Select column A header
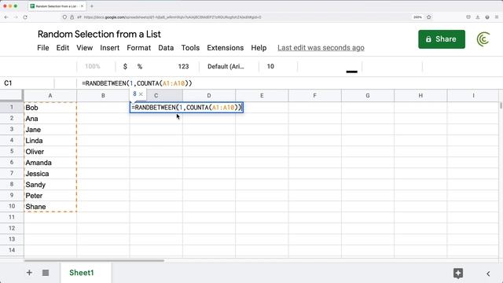Viewport: 503px width, 283px height. click(x=50, y=96)
